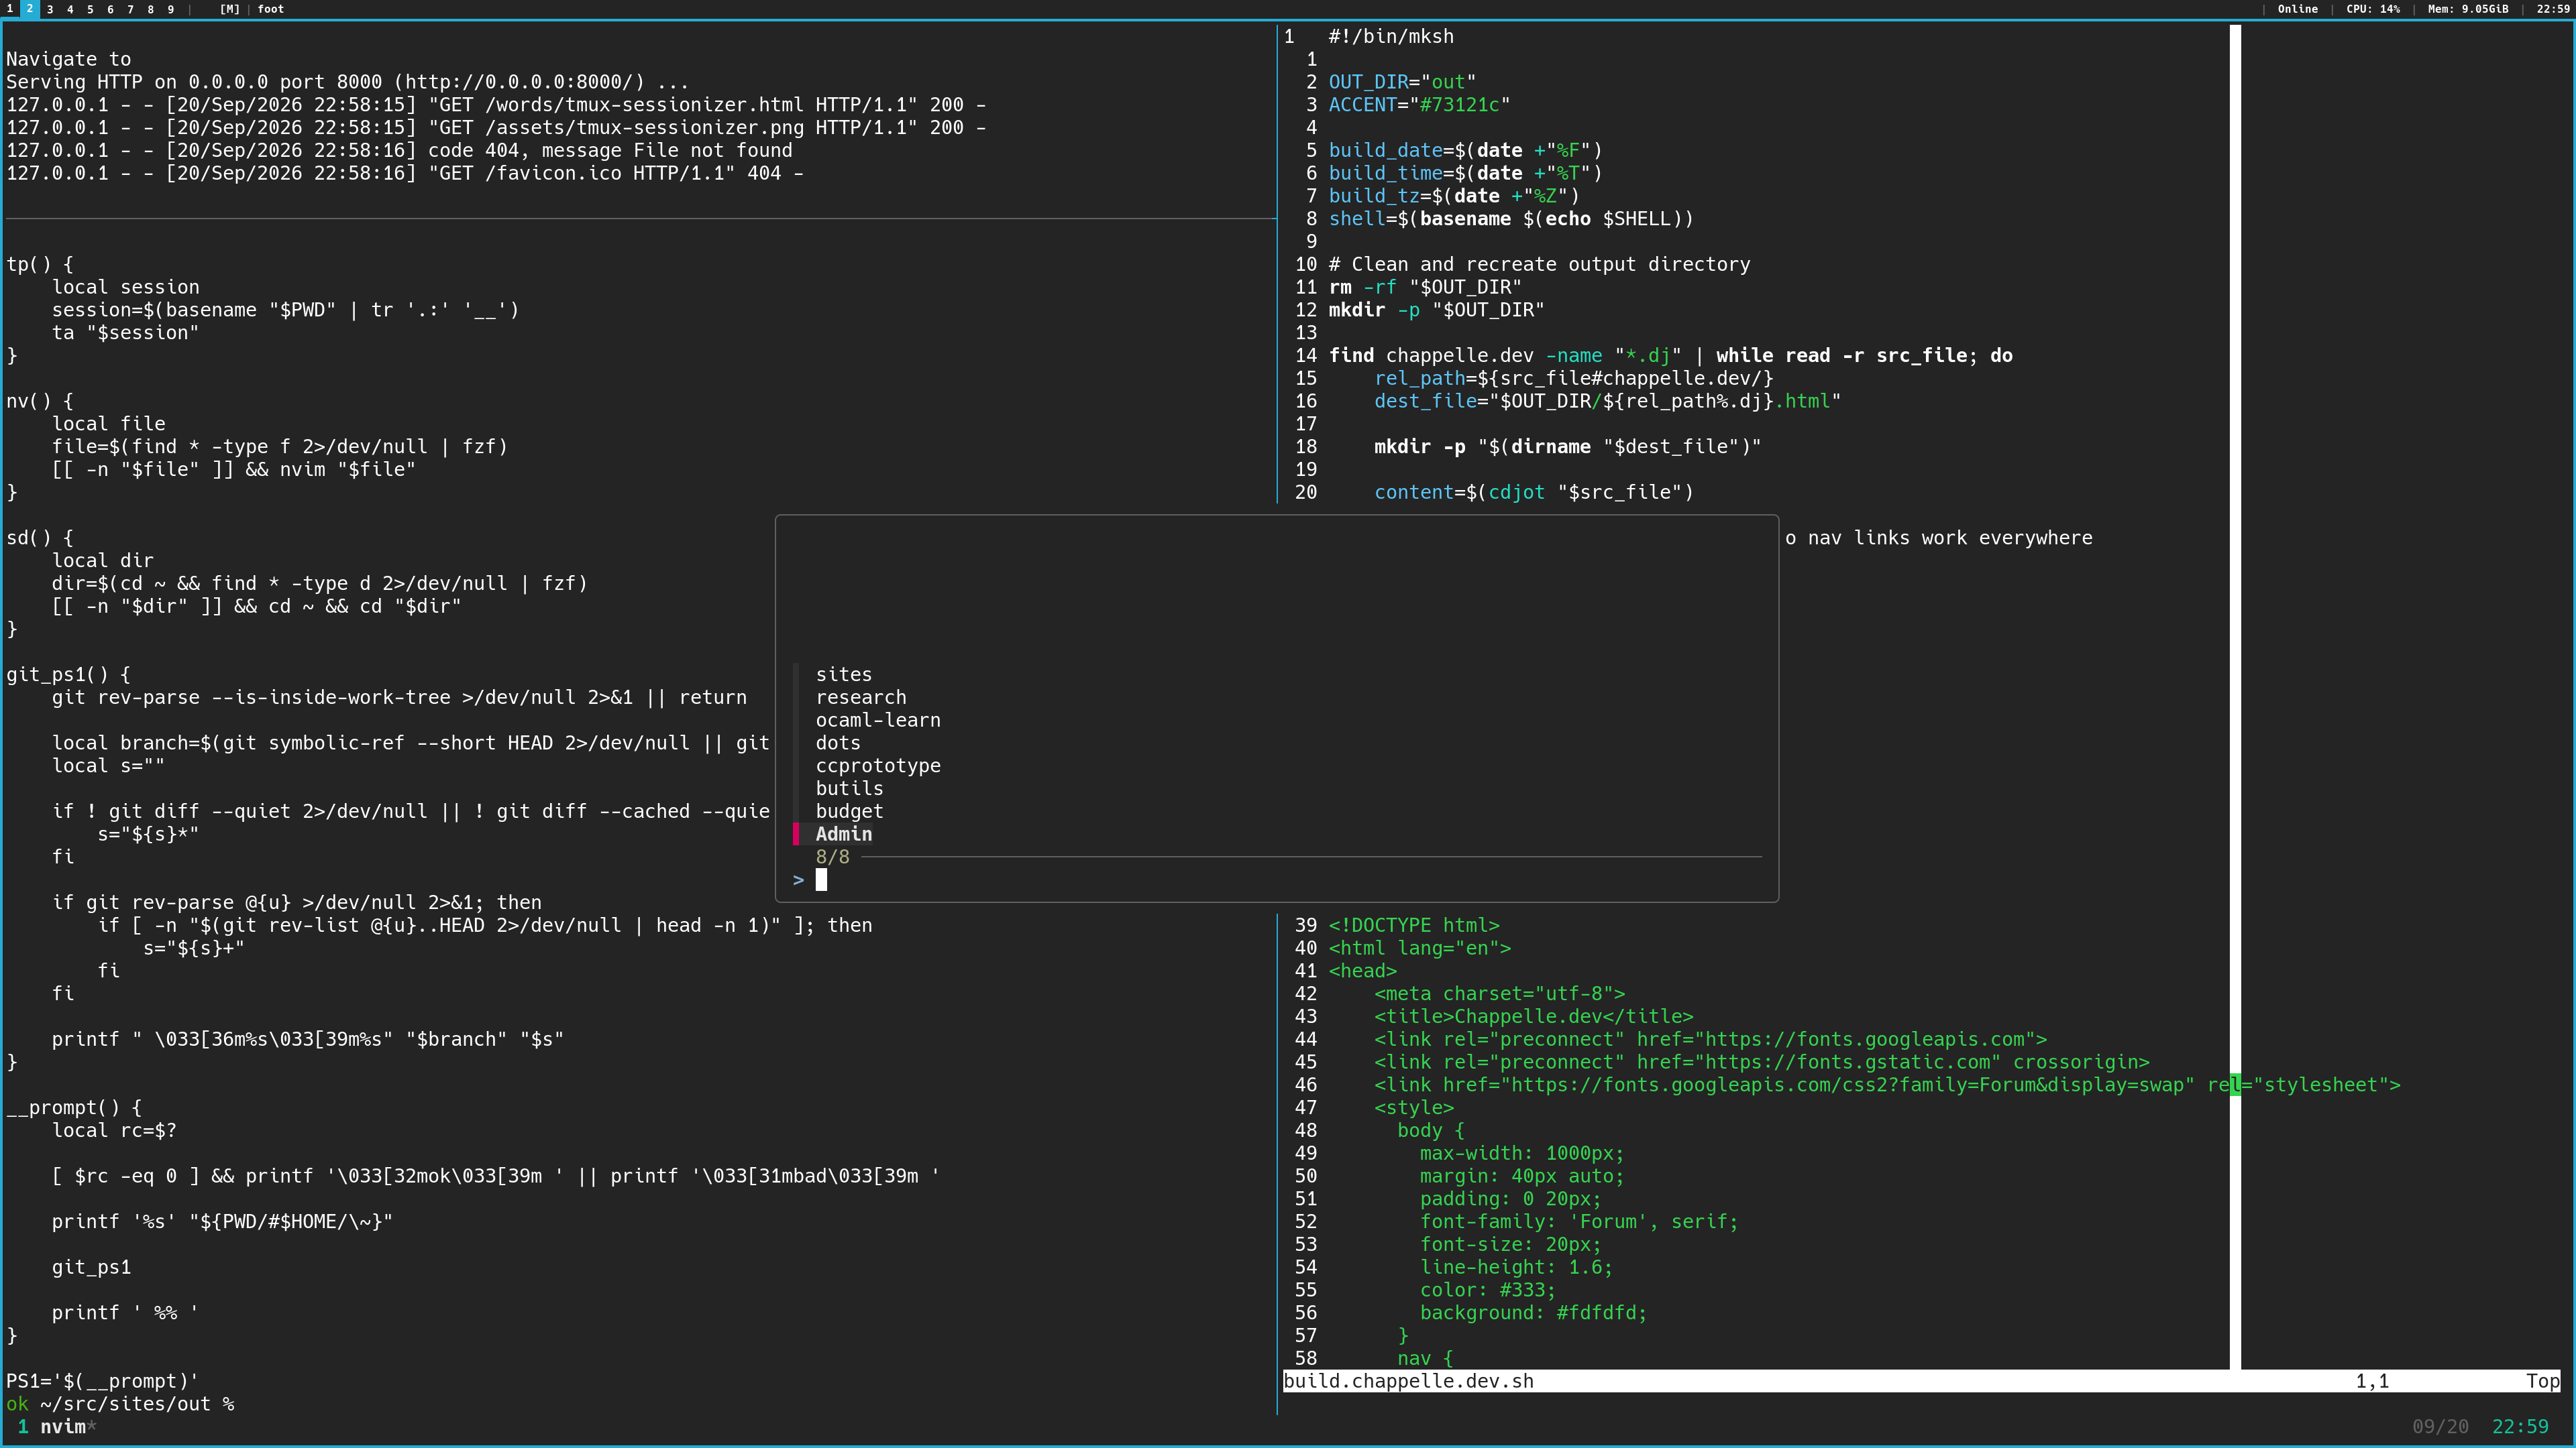
Task: Click the 'nav links work everywhere' text beside popup
Action: [1950, 538]
